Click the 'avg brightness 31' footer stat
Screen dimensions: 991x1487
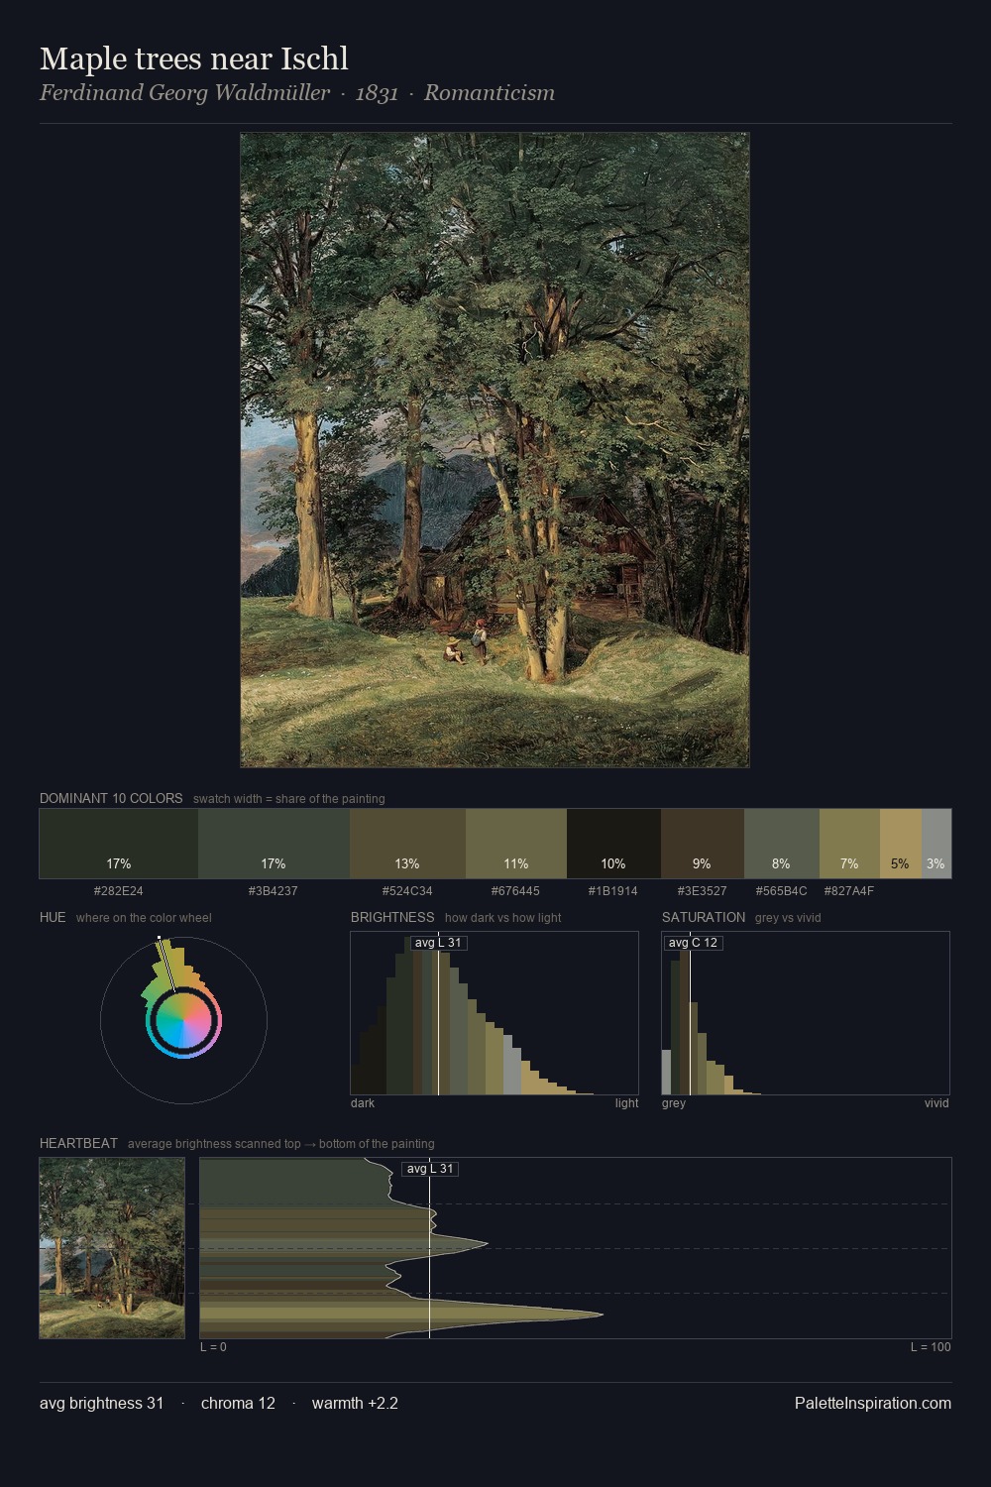pyautogui.click(x=101, y=1404)
